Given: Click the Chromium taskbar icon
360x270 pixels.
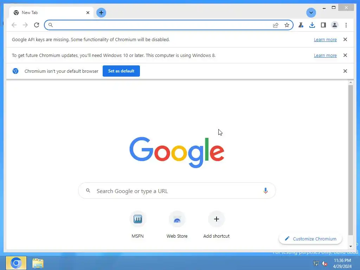Looking at the screenshot, I should 16,263.
